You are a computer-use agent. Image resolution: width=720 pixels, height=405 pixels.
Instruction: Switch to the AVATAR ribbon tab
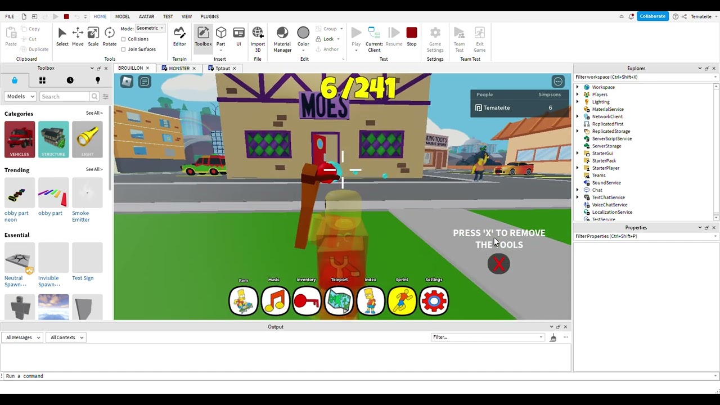click(x=146, y=16)
